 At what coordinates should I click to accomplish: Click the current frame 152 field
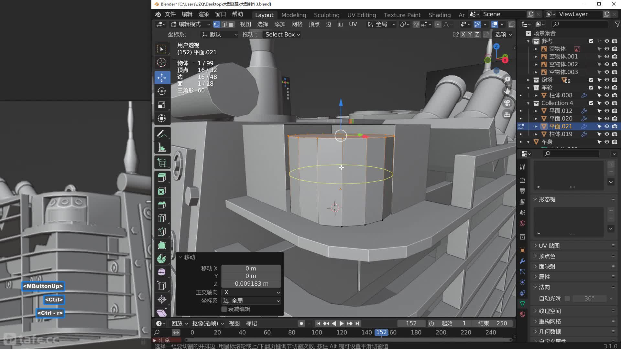[x=411, y=323]
